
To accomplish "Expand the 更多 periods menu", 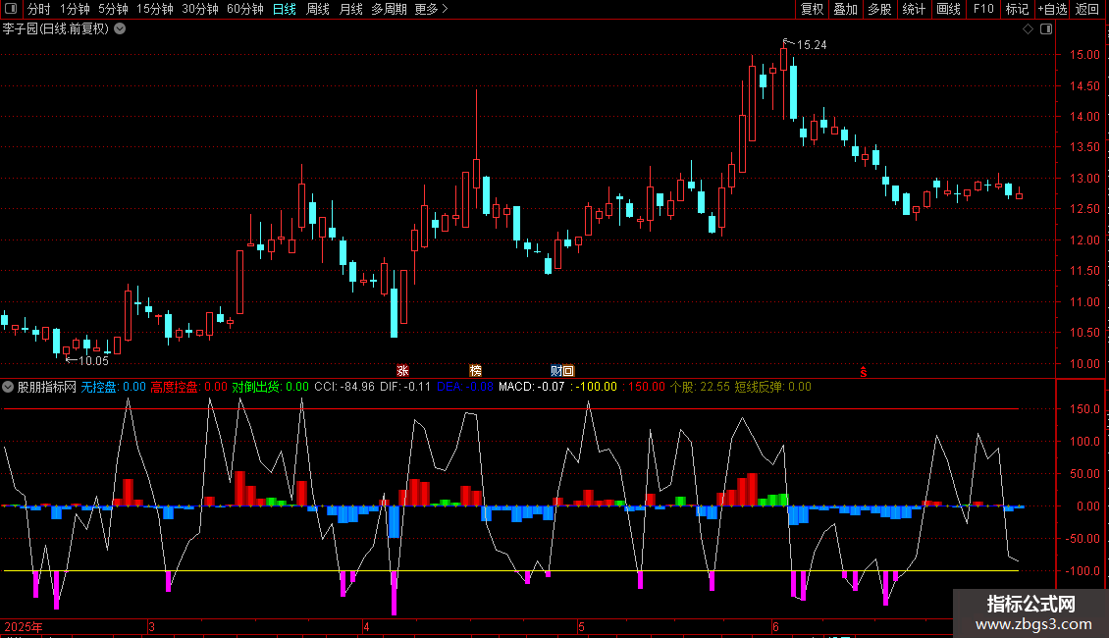I will (x=431, y=9).
